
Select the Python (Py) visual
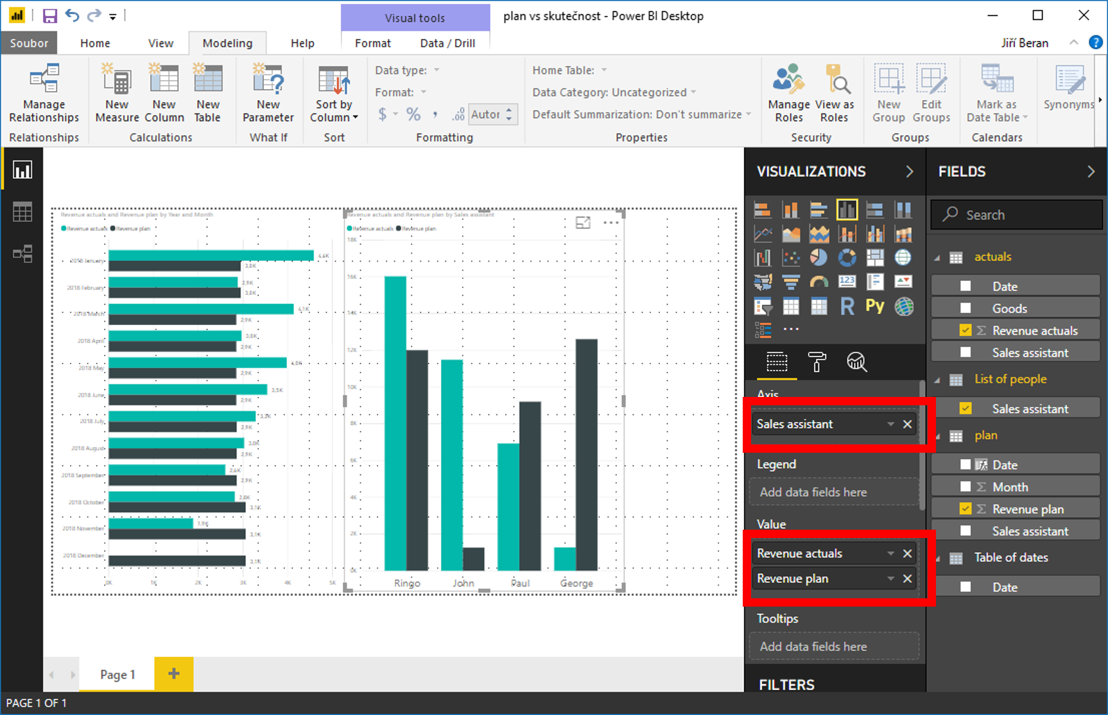tap(875, 307)
